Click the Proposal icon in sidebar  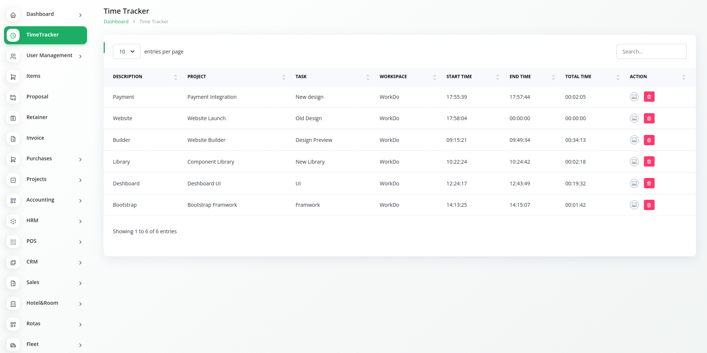(13, 98)
